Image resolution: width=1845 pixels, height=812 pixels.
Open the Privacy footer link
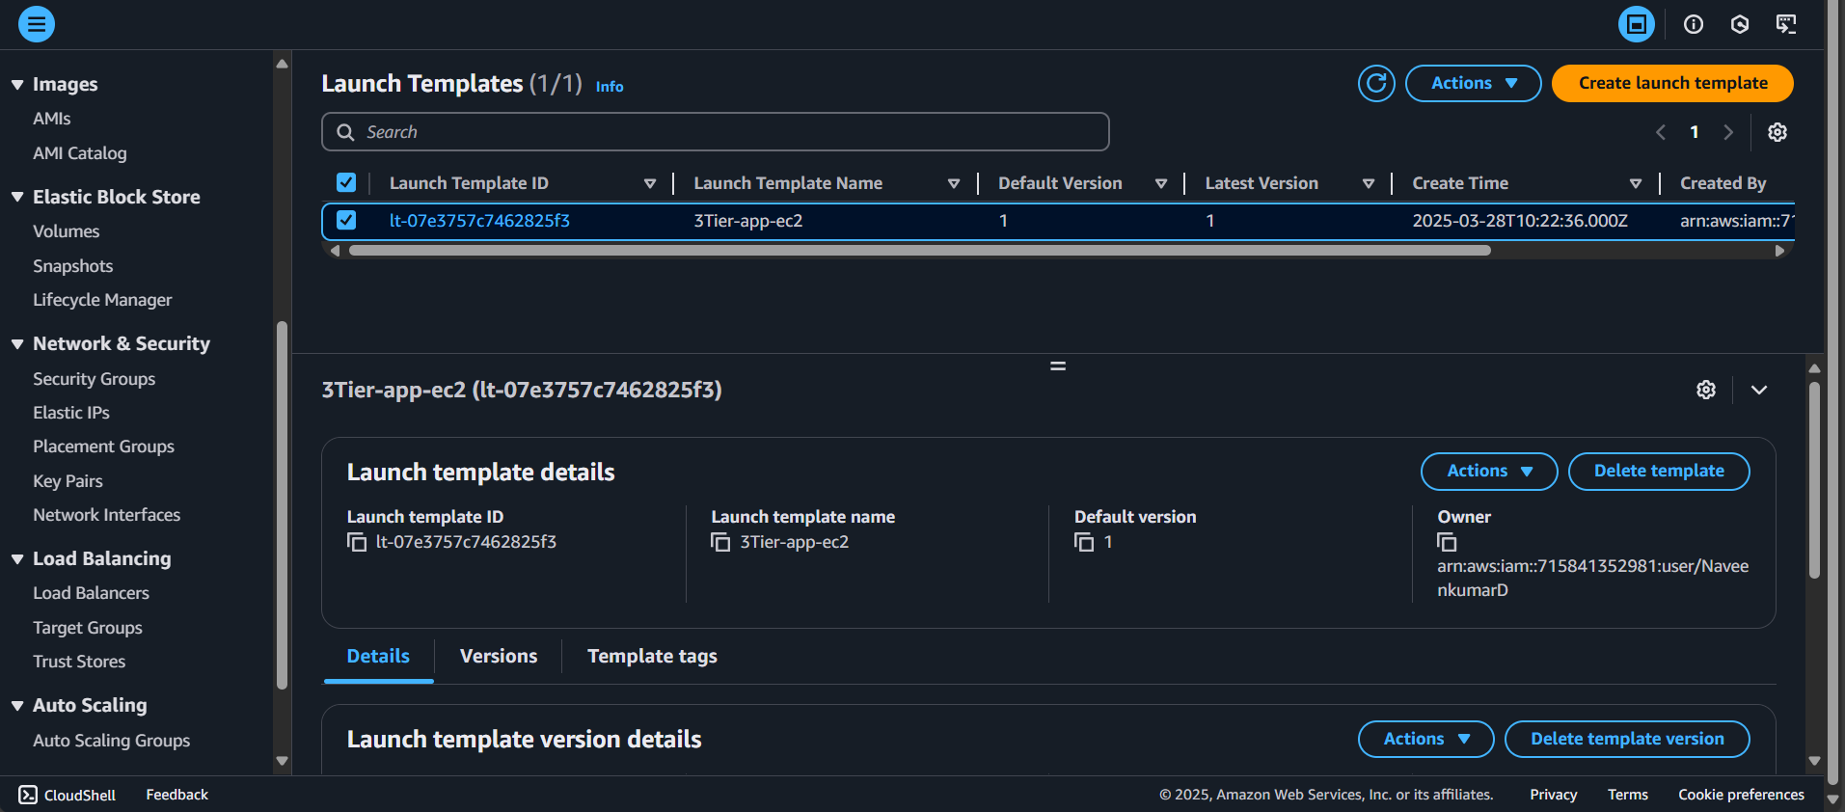point(1553,795)
